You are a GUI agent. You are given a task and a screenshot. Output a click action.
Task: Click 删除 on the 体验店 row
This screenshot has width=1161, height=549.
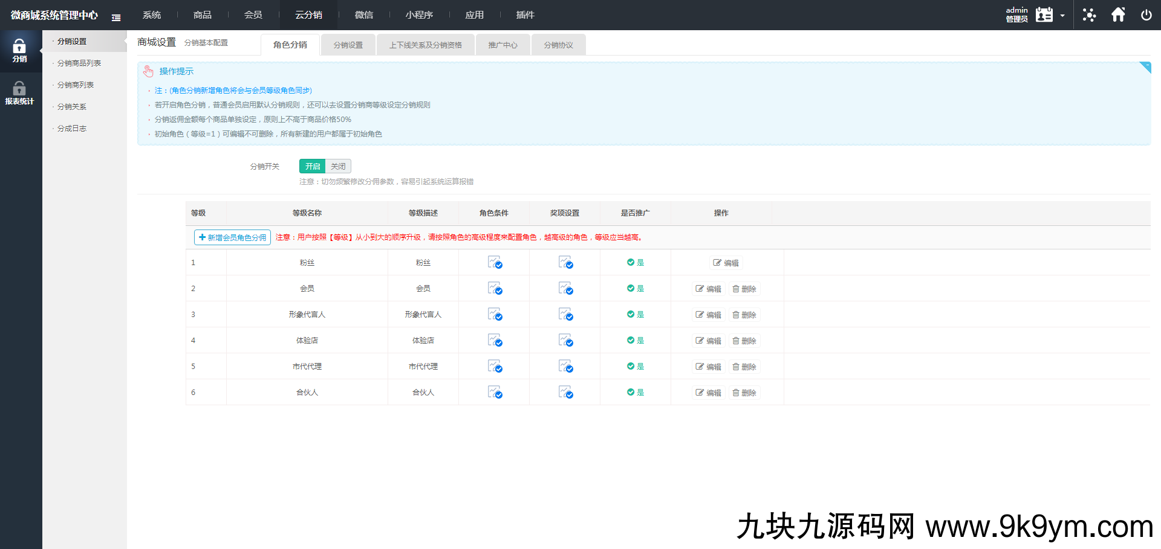click(744, 340)
